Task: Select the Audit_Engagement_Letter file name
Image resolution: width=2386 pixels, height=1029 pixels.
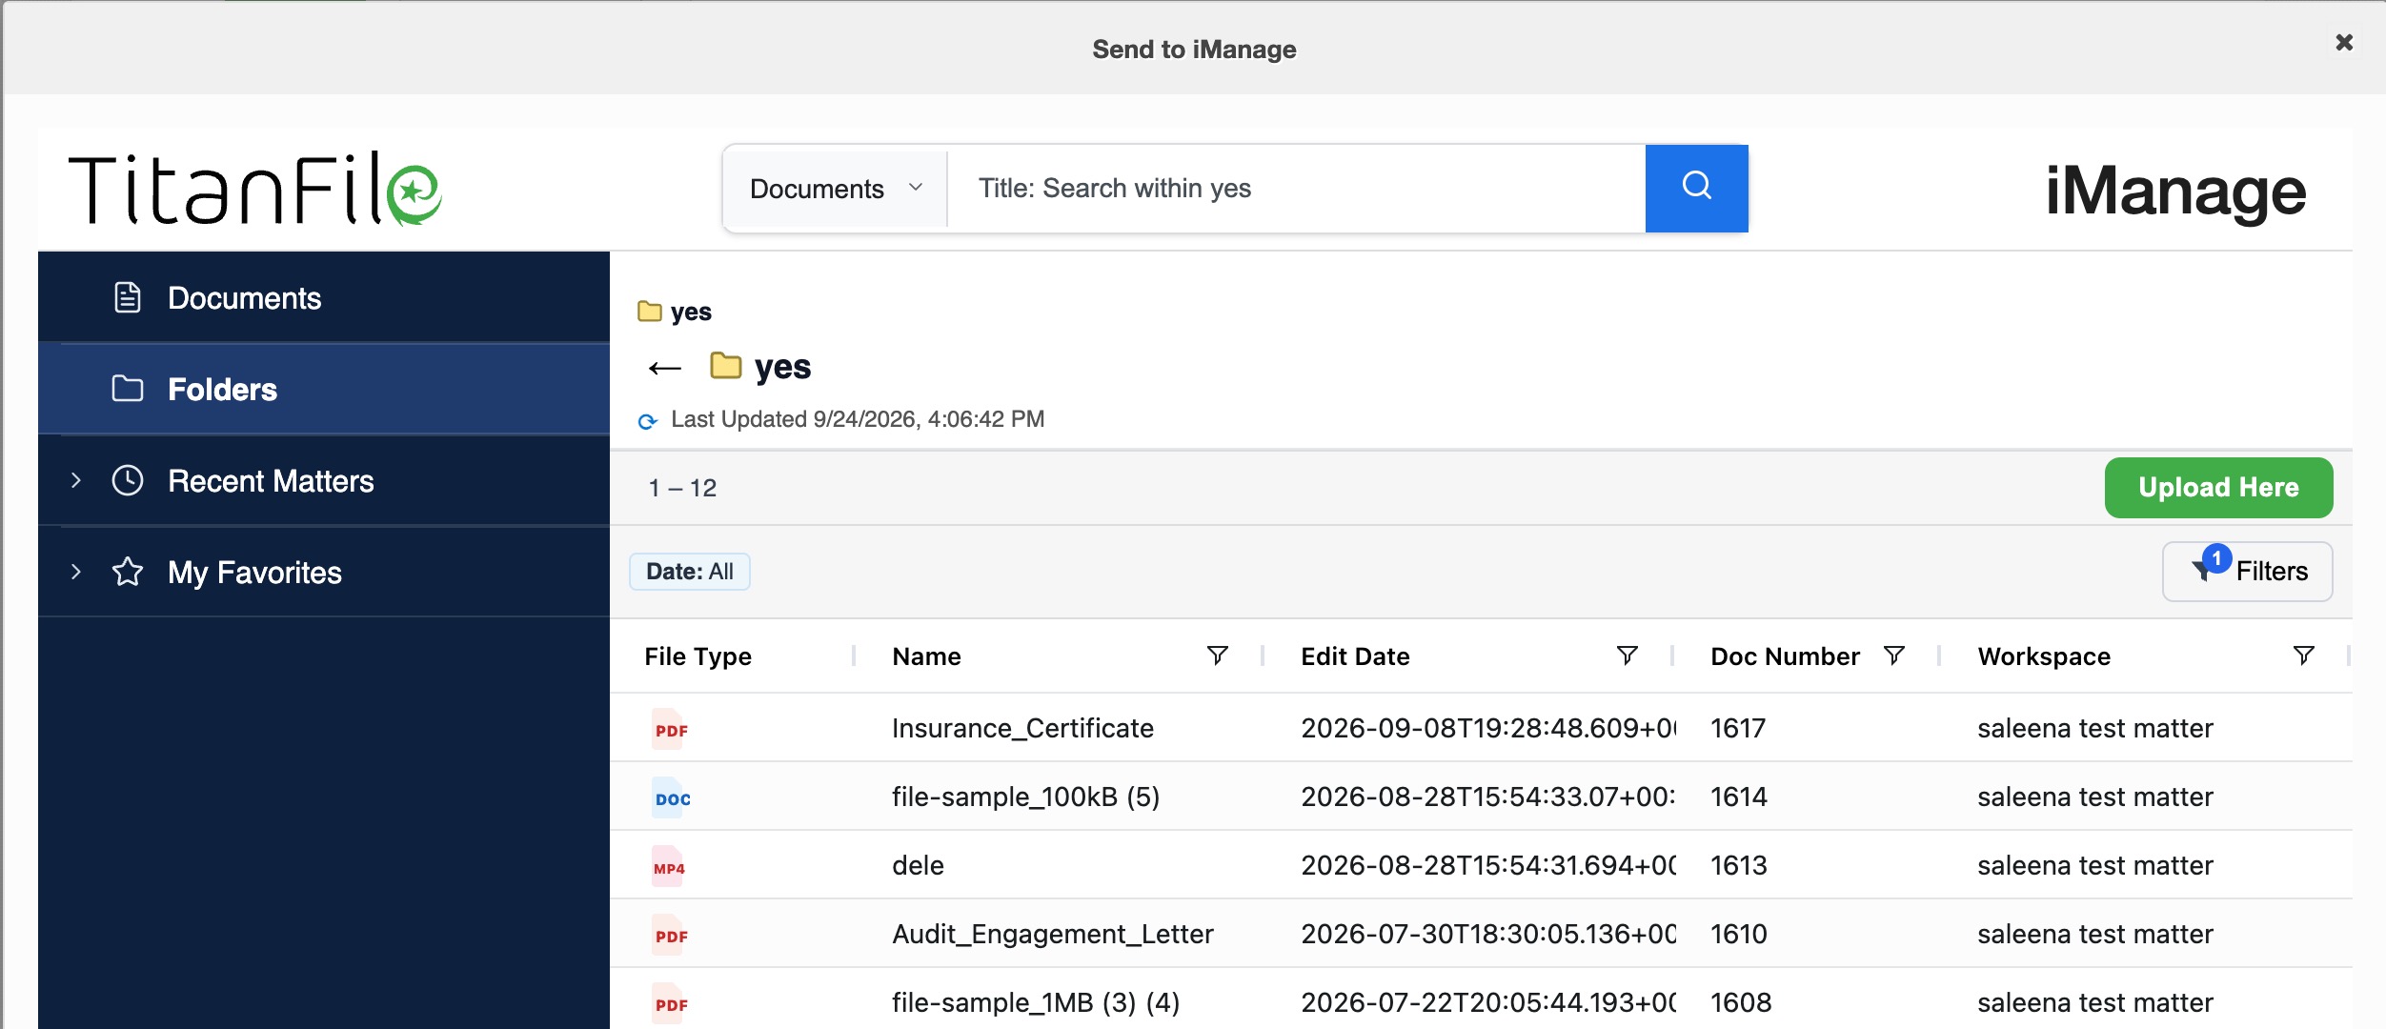Action: [x=1053, y=935]
